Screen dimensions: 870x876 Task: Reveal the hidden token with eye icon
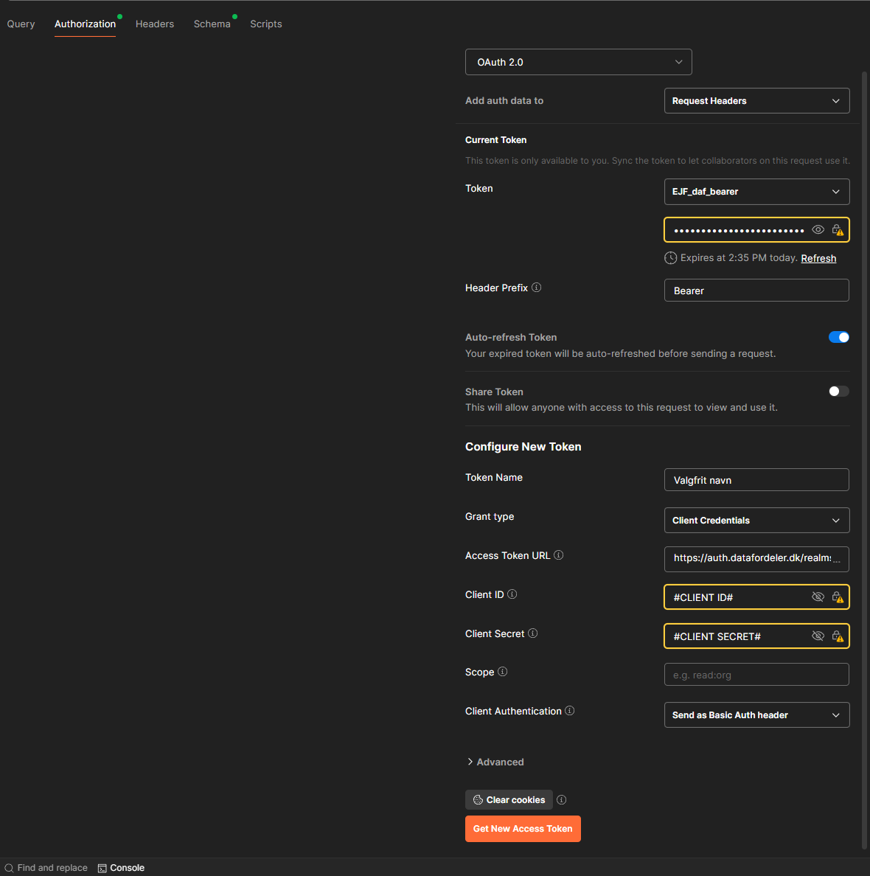point(818,230)
